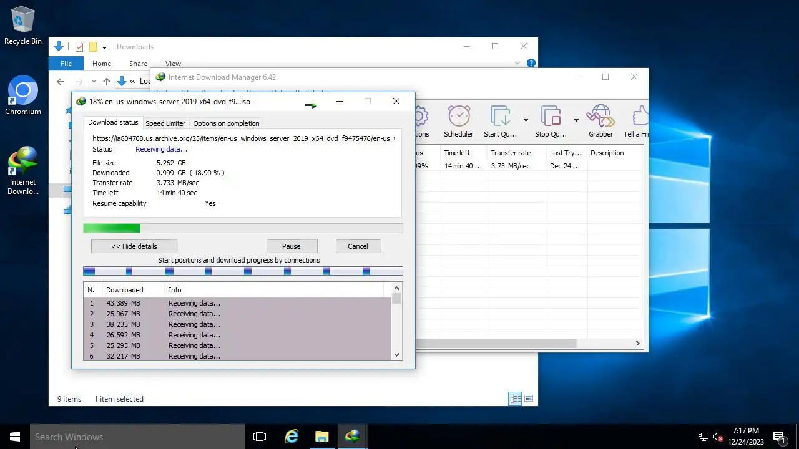
Task: Go back in Explorer navigation
Action: (x=61, y=81)
